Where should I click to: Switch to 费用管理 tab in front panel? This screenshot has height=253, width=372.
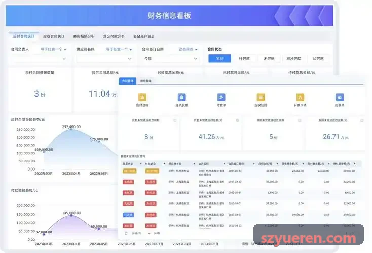pos(145,81)
